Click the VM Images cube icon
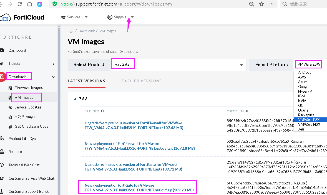This screenshot has height=195, width=327. (10, 98)
